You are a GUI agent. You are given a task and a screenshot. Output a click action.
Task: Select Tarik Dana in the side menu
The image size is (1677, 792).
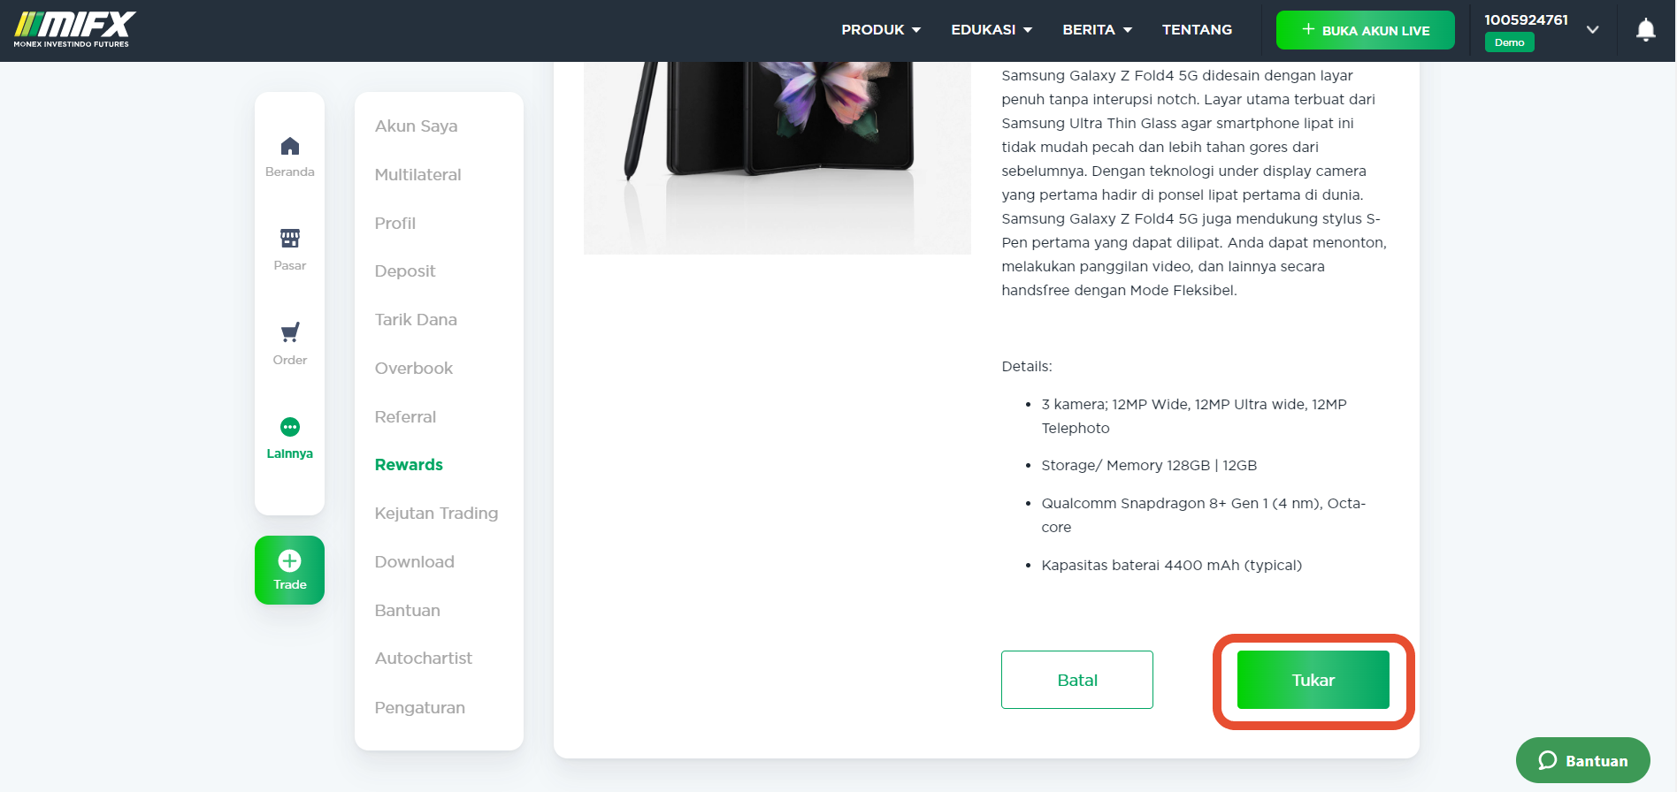pyautogui.click(x=416, y=320)
